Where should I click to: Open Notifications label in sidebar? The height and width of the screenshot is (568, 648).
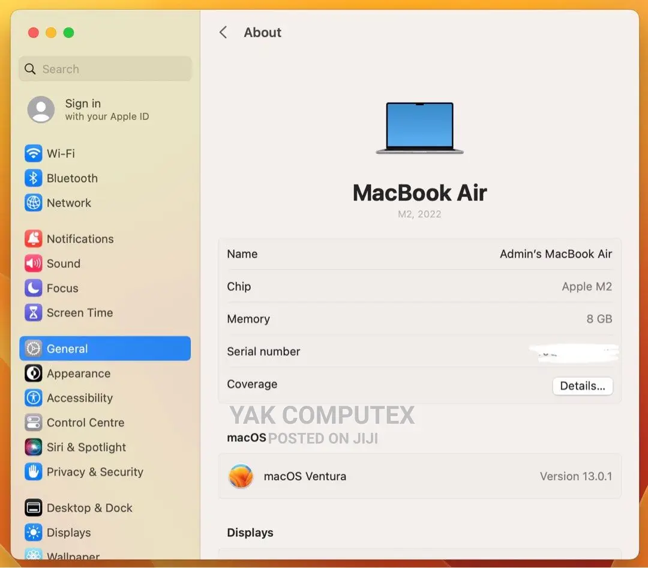tap(80, 239)
